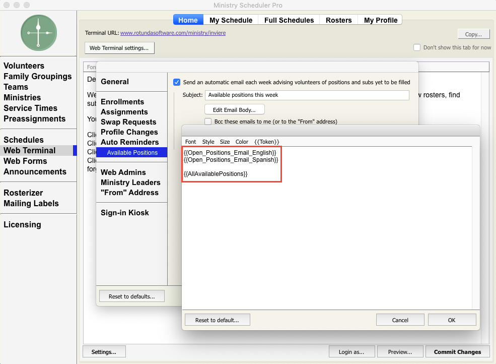The width and height of the screenshot is (496, 364).
Task: Open Web Terminal settings...
Action: pos(119,48)
